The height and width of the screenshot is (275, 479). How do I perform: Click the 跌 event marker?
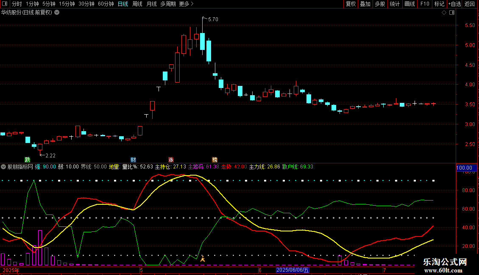[x=28, y=160]
